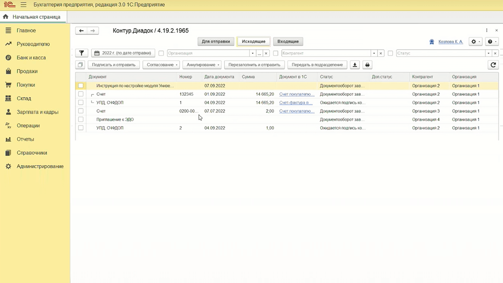Click the Организация filter input field
Image resolution: width=503 pixels, height=283 pixels.
click(208, 53)
